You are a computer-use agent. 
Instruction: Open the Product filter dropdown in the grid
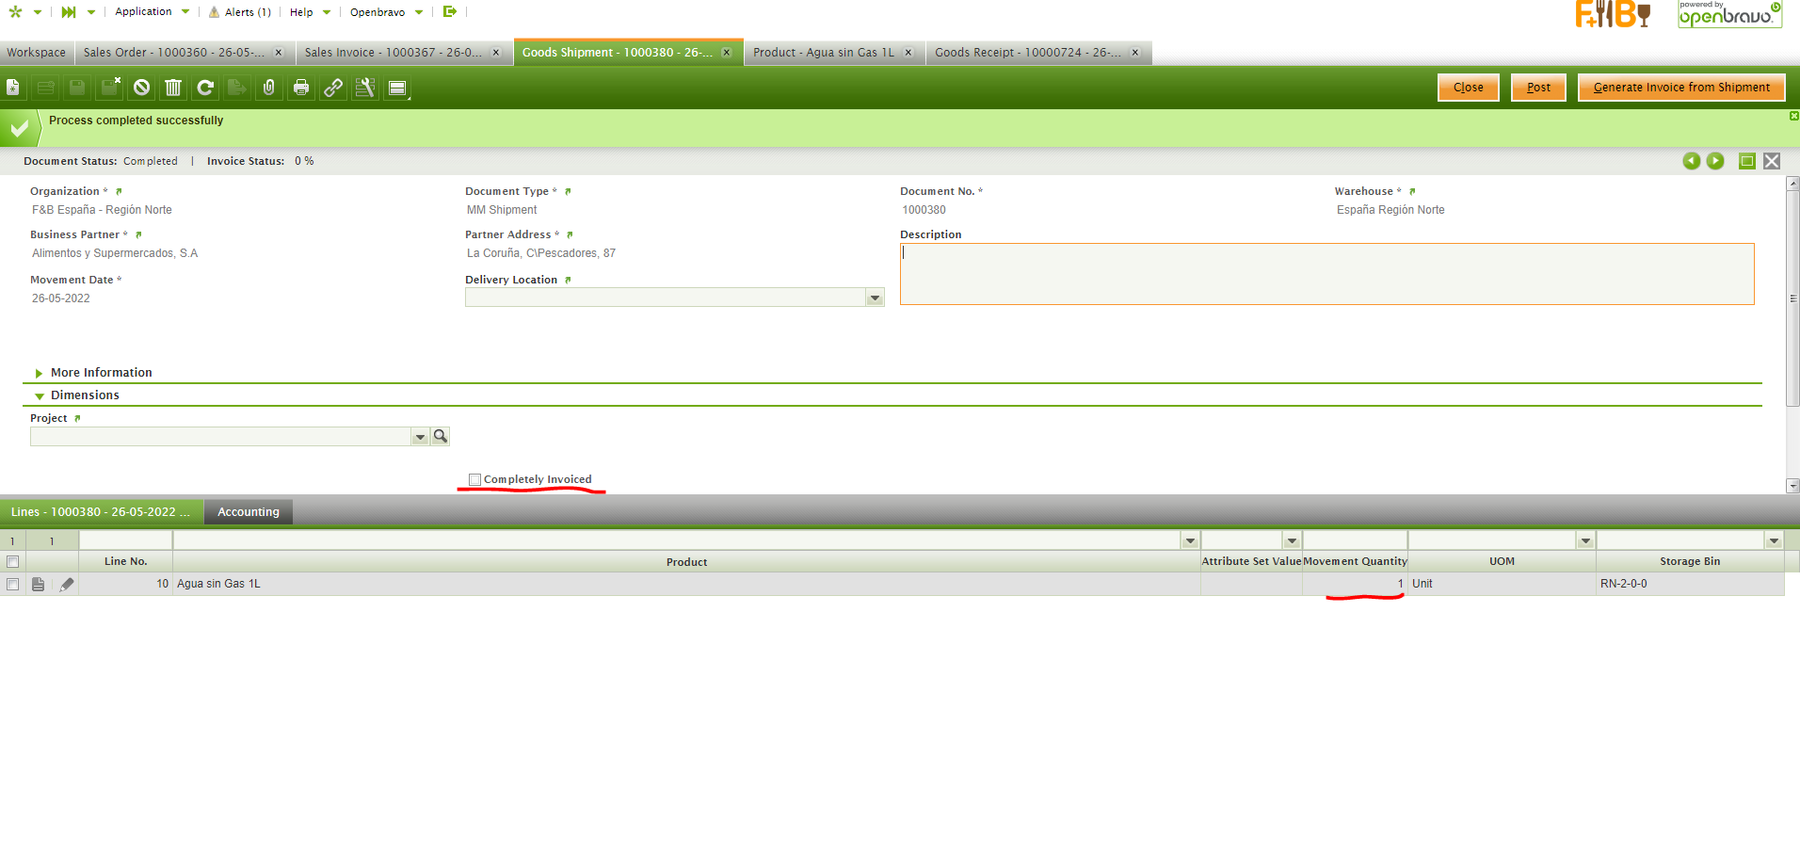coord(1190,540)
